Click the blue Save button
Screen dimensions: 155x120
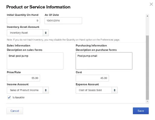(x=141, y=111)
